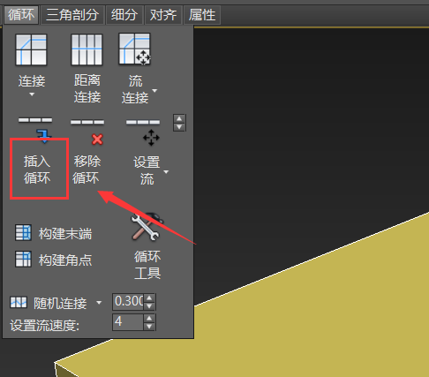Select the 距离连接 (Distance Connect) icon
This screenshot has height=377, width=429.
coord(87,49)
